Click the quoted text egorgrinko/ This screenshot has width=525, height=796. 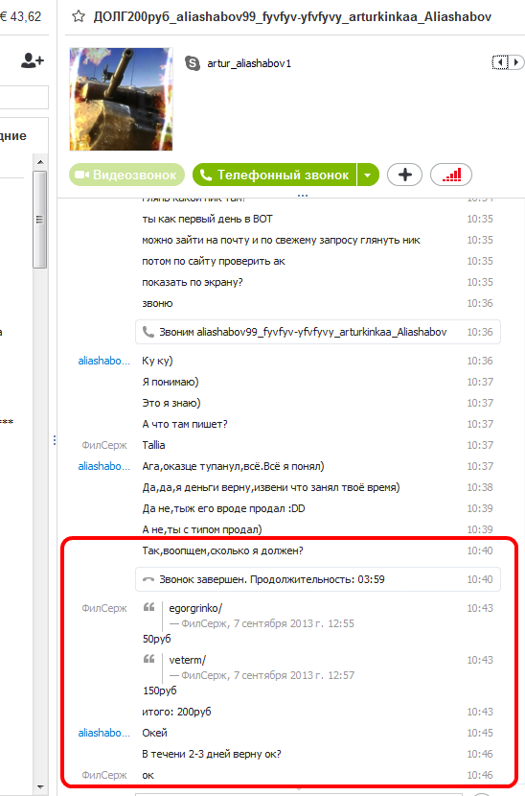pos(195,608)
